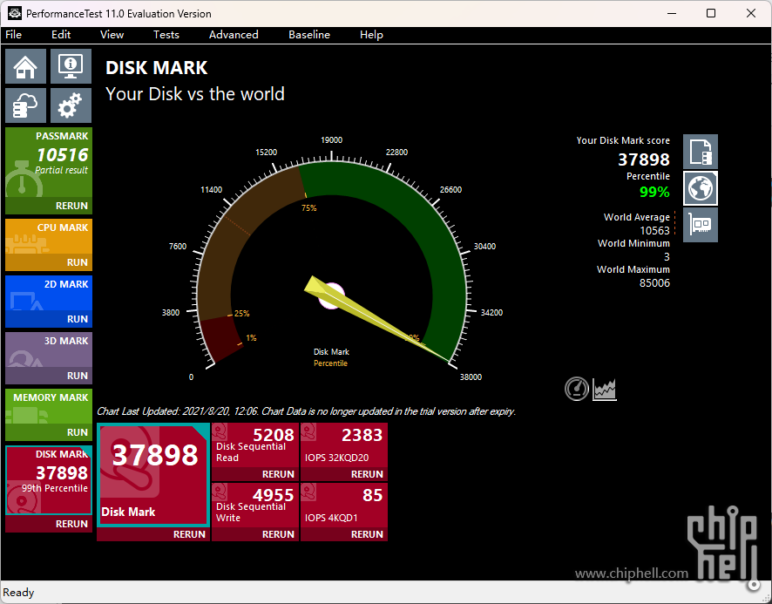Select the Disk Sequential Write 4955 tile
This screenshot has height=604, width=772.
pyautogui.click(x=255, y=506)
